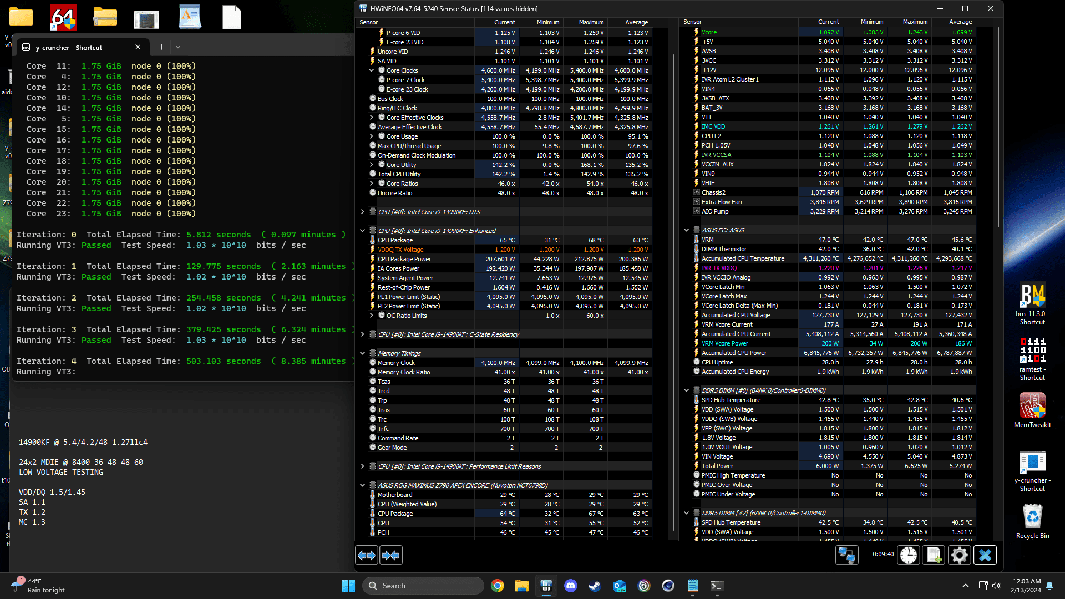
Task: Click the blue X close sensors icon
Action: coord(985,555)
